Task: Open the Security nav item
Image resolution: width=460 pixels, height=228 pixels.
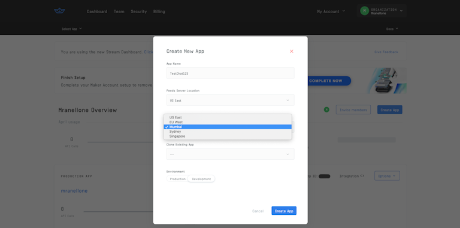Action: point(139,11)
